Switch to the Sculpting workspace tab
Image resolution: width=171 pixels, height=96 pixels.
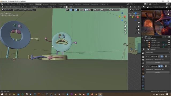point(45,4)
